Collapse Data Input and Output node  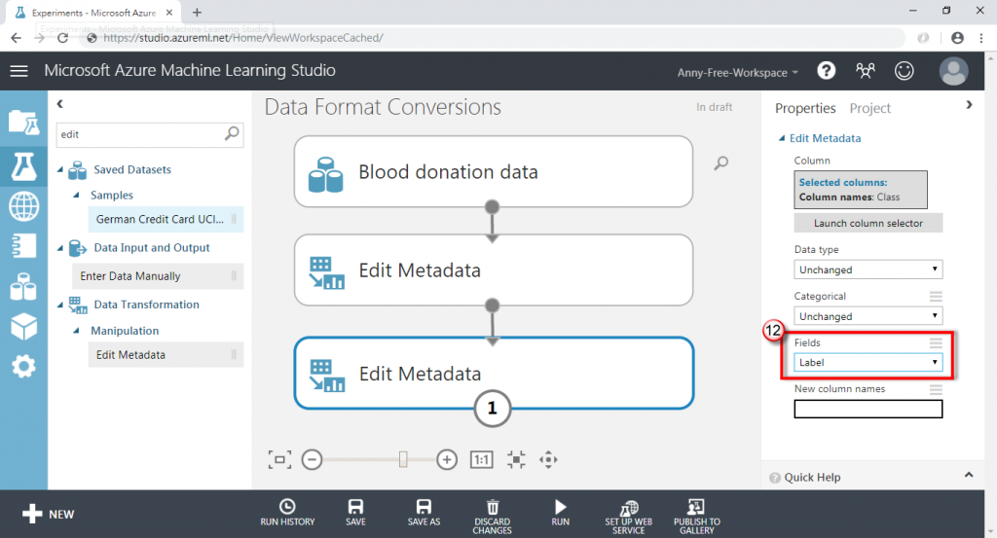[61, 248]
